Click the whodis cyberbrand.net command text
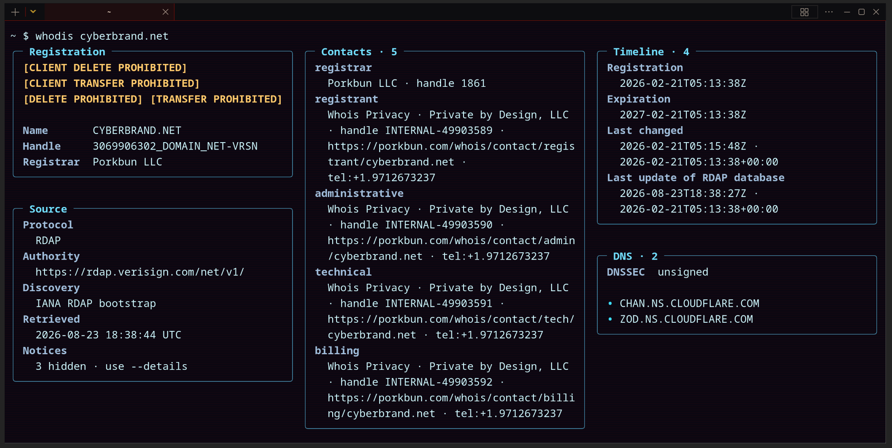The image size is (892, 448). [x=102, y=36]
